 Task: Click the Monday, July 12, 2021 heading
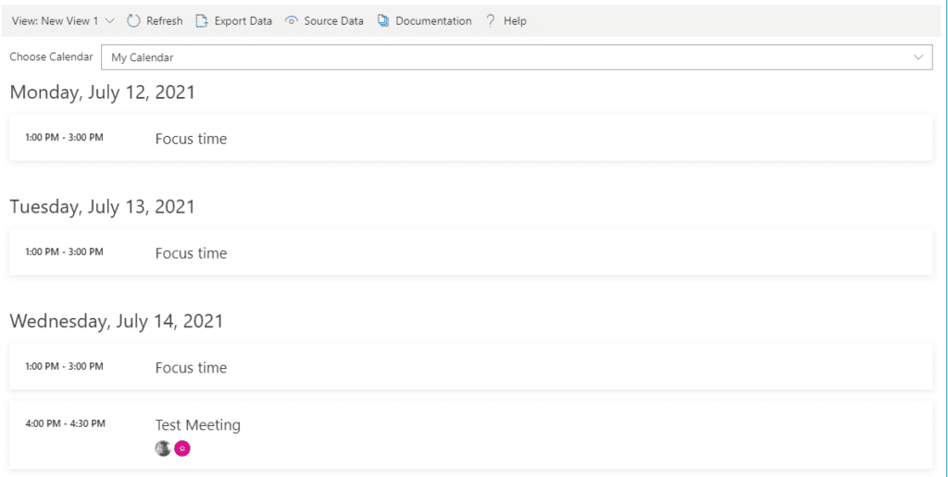tap(102, 92)
